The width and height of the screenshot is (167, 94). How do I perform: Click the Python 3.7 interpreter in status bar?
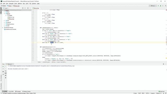(159, 93)
